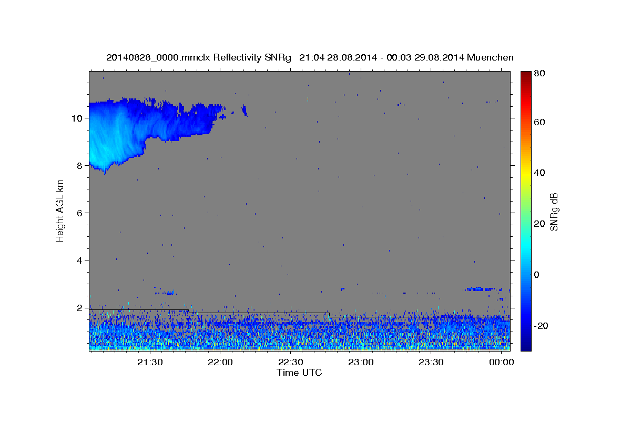
Task: Click the 23:30 time tick label
Action: point(432,363)
